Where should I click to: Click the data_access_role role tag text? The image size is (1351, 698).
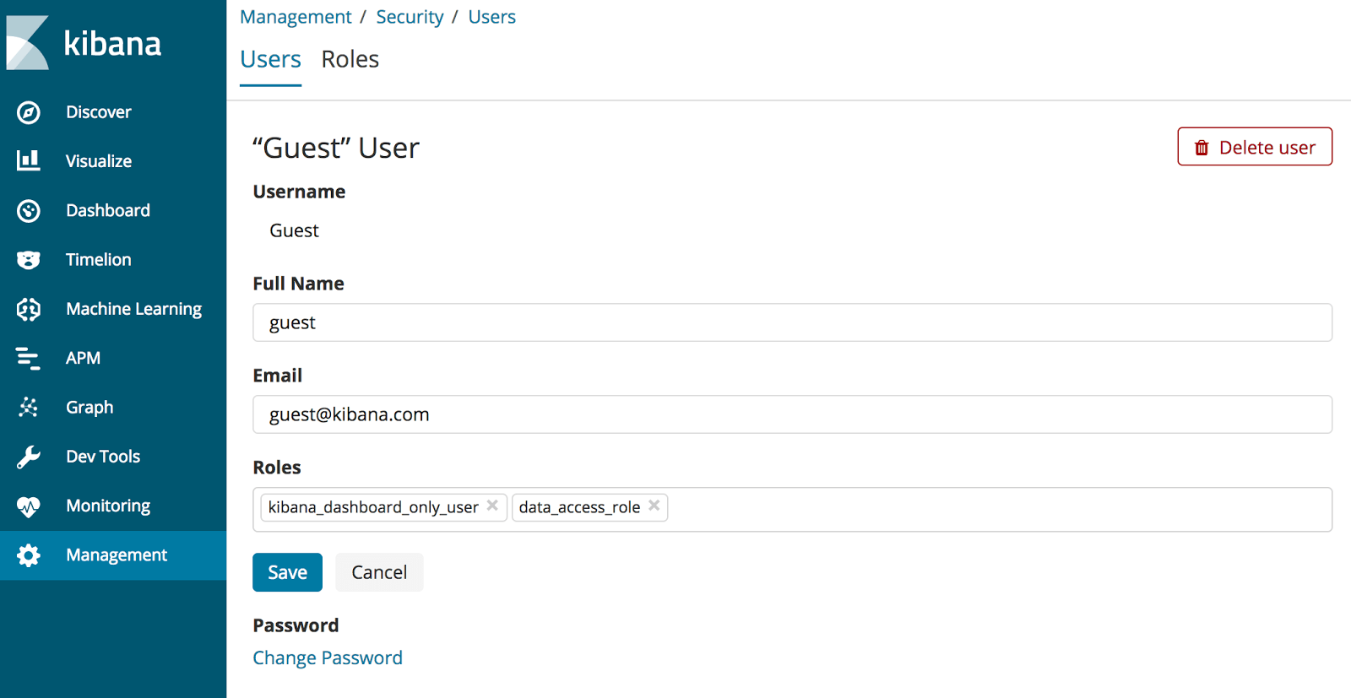click(579, 507)
